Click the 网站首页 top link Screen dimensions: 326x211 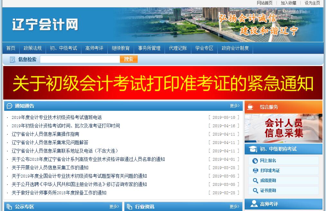pos(265,3)
